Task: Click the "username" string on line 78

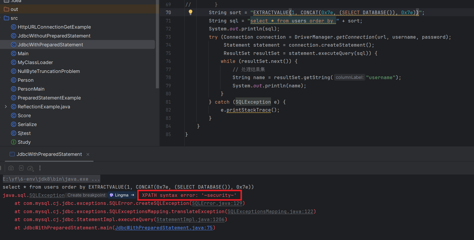Action: [x=381, y=77]
